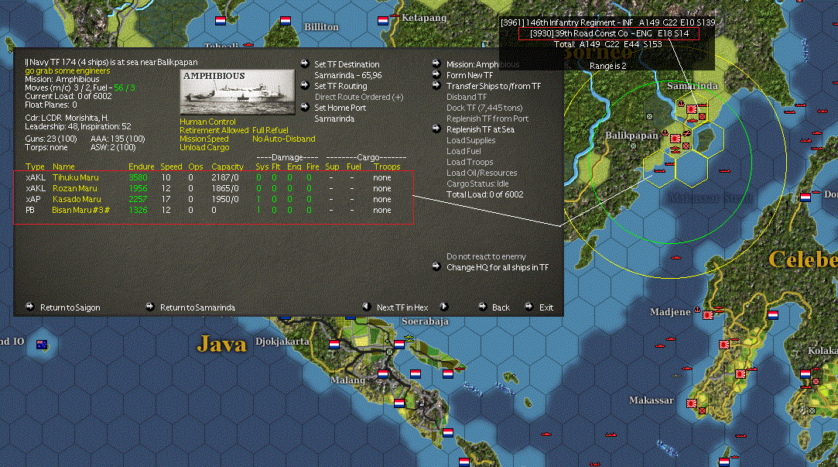Click the Dutch flag base at Soerabaja
The image size is (838, 467).
[399, 345]
